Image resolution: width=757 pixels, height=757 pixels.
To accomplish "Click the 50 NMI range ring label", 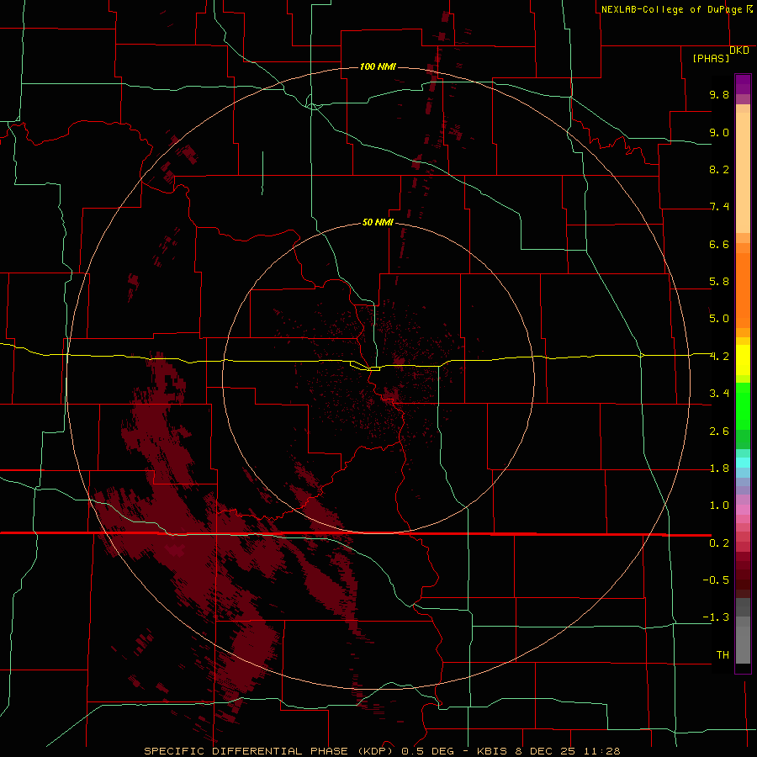I will (x=378, y=222).
